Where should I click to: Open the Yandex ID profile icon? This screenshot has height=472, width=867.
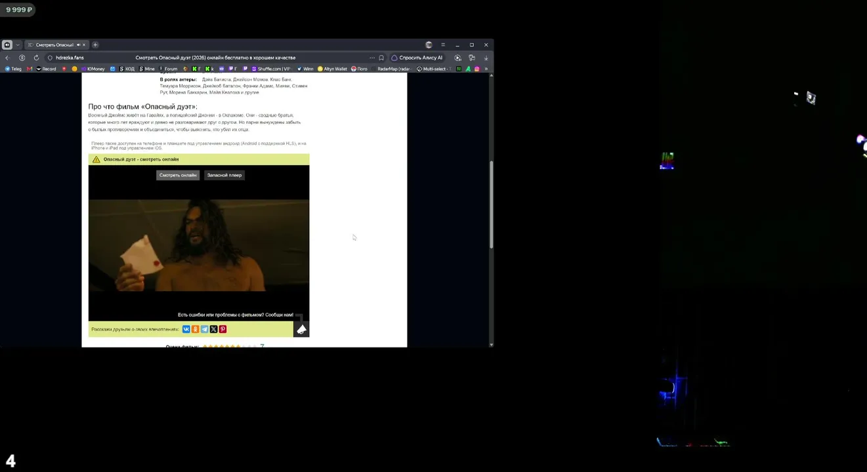point(22,58)
